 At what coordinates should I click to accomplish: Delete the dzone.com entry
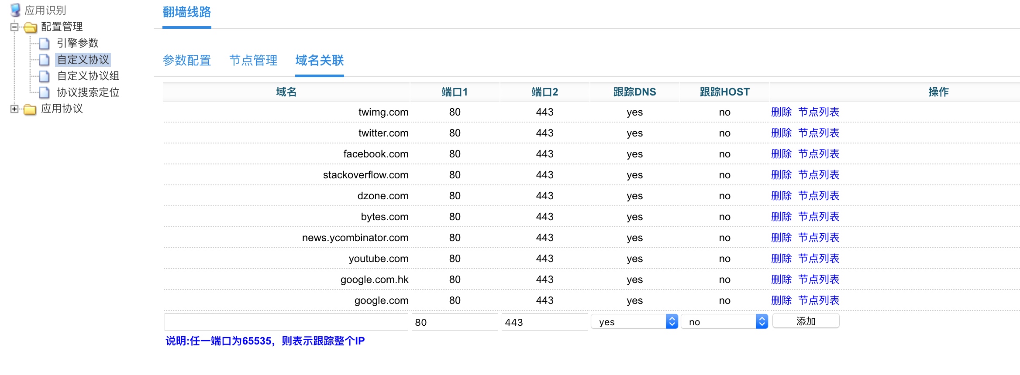[782, 196]
